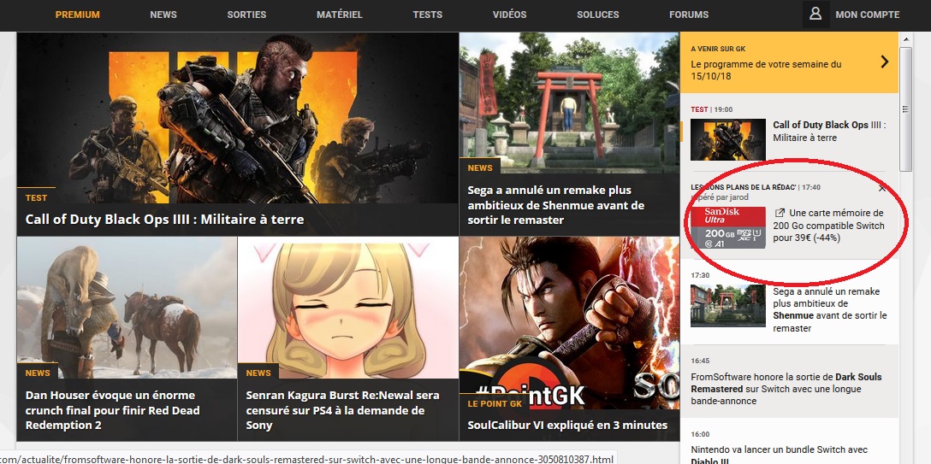Go to the NEWS section
The image size is (931, 464).
pos(163,15)
